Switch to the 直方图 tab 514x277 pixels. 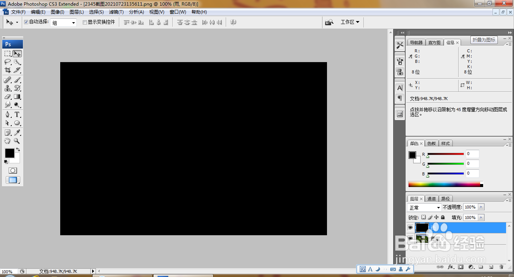pos(434,43)
